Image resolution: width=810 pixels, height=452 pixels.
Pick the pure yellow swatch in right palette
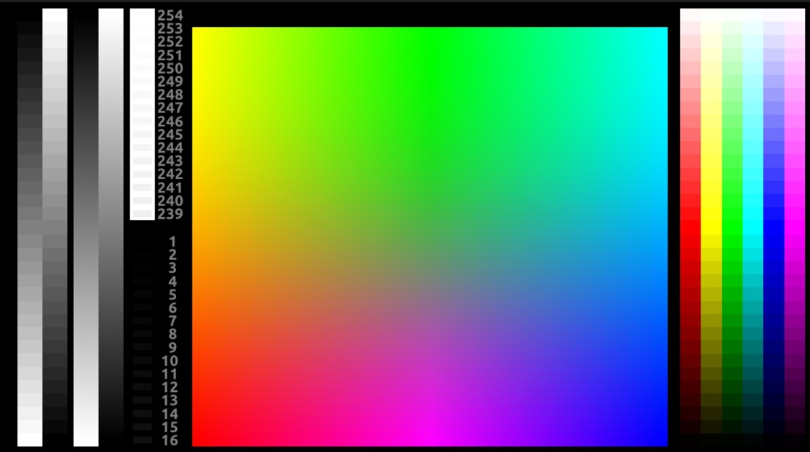(x=711, y=227)
